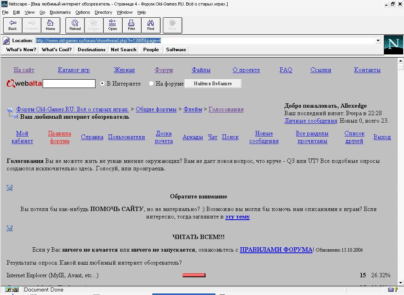Reload the current page

tap(75, 25)
